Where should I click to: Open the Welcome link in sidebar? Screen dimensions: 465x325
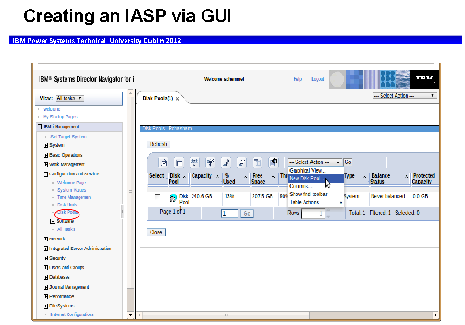pyautogui.click(x=52, y=109)
